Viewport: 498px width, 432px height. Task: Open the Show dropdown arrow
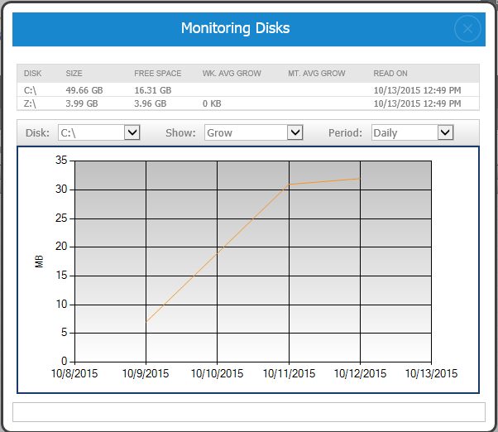tap(295, 132)
